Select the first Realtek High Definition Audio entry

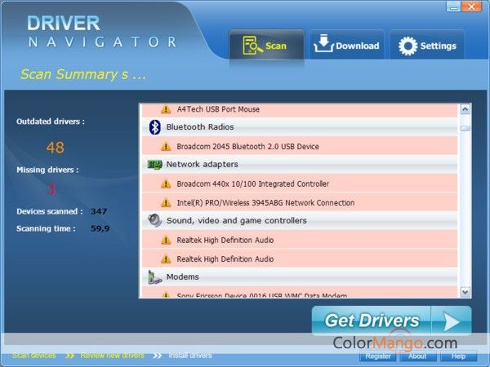[225, 241]
